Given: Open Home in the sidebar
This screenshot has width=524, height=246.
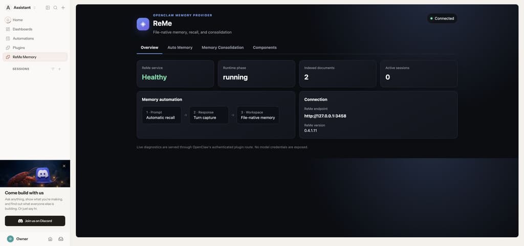Looking at the screenshot, I should (35, 20).
